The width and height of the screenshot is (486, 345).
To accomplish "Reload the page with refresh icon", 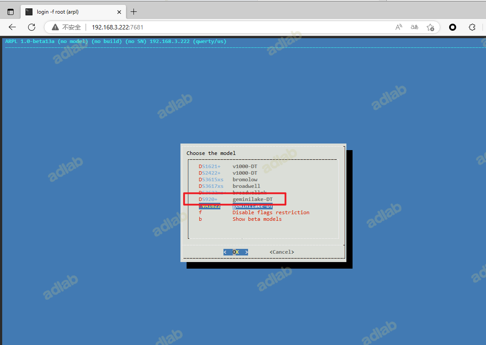I will coord(32,27).
